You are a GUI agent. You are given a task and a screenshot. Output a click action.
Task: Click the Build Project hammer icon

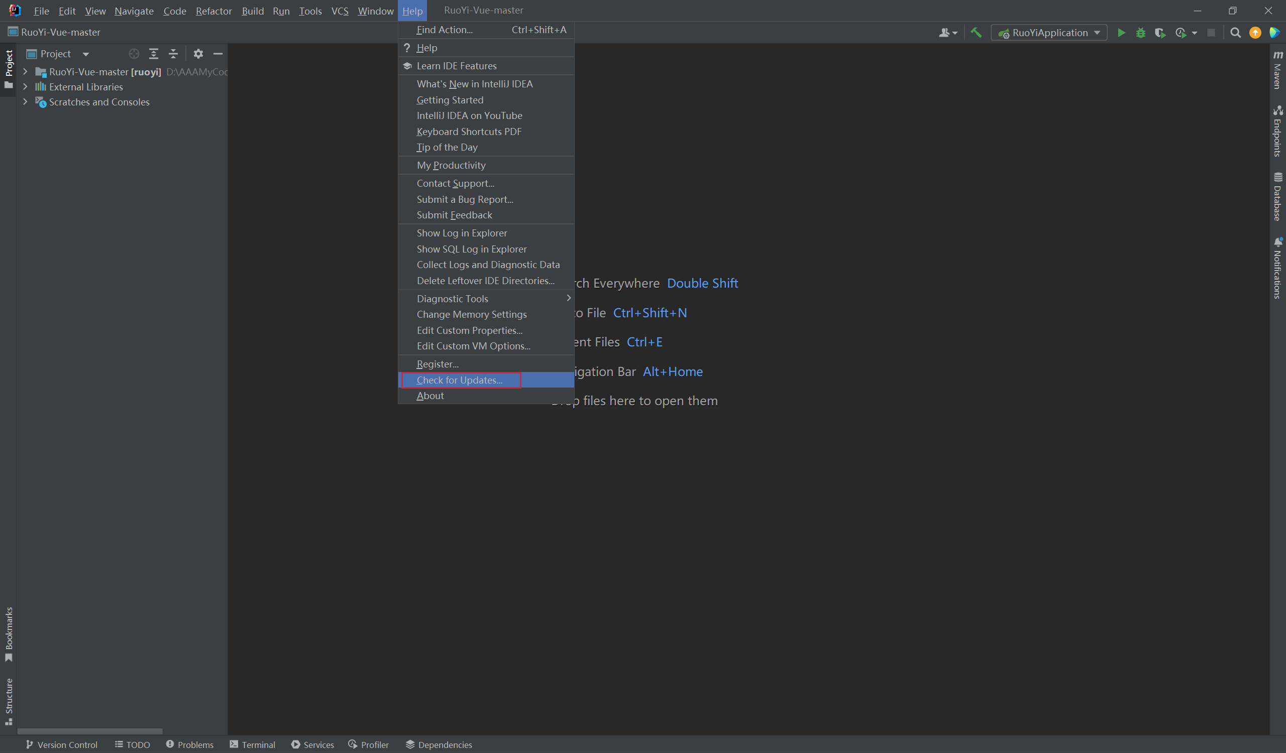(x=976, y=33)
